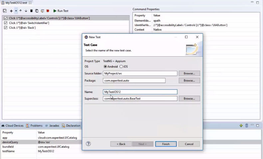
Task: Select the Android radio button
Action: (x=105, y=67)
